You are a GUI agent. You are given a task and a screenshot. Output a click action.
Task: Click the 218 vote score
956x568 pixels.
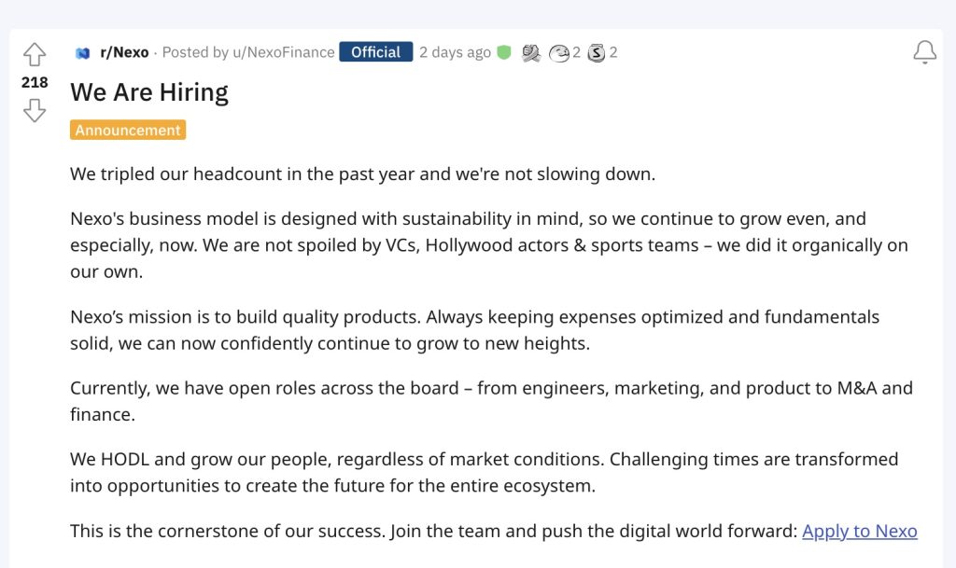35,82
